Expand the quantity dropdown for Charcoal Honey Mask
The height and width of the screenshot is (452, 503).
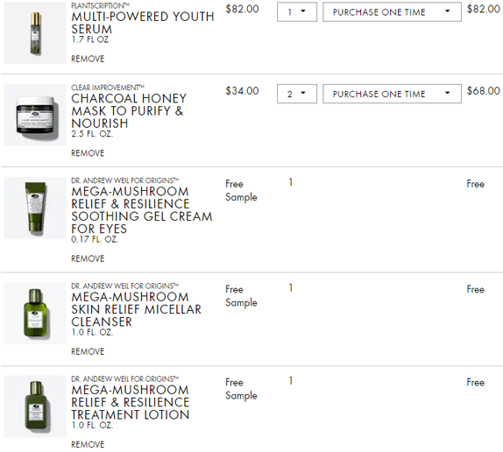pos(297,94)
